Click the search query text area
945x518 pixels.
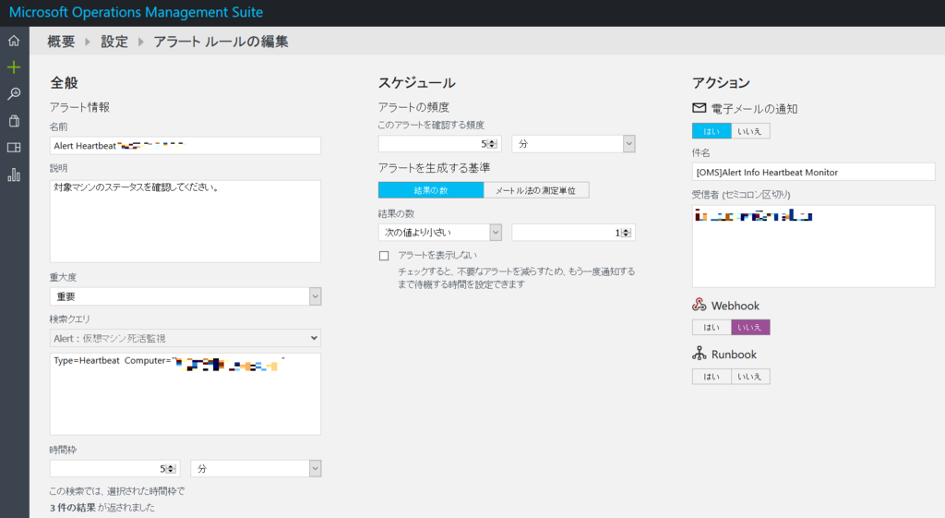pyautogui.click(x=185, y=393)
